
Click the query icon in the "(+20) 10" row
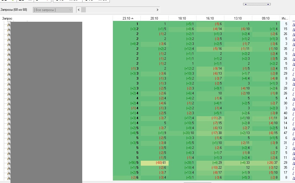coord(9,133)
